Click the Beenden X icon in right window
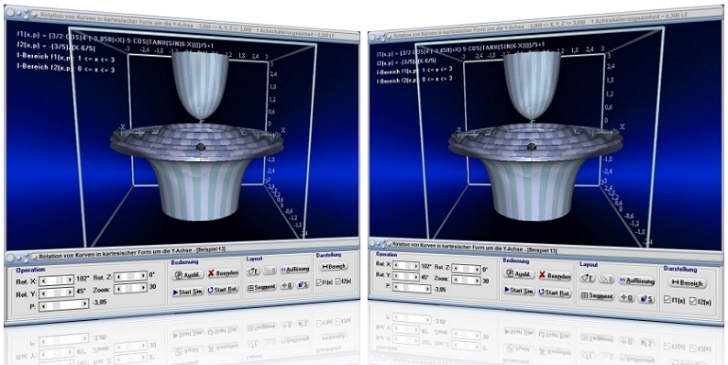728x365 pixels. pyautogui.click(x=543, y=275)
